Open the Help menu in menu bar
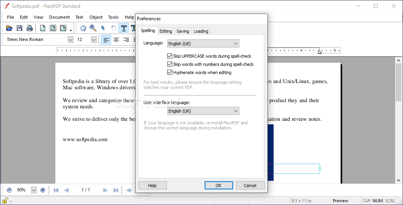The height and width of the screenshot is (205, 403). pyautogui.click(x=129, y=17)
